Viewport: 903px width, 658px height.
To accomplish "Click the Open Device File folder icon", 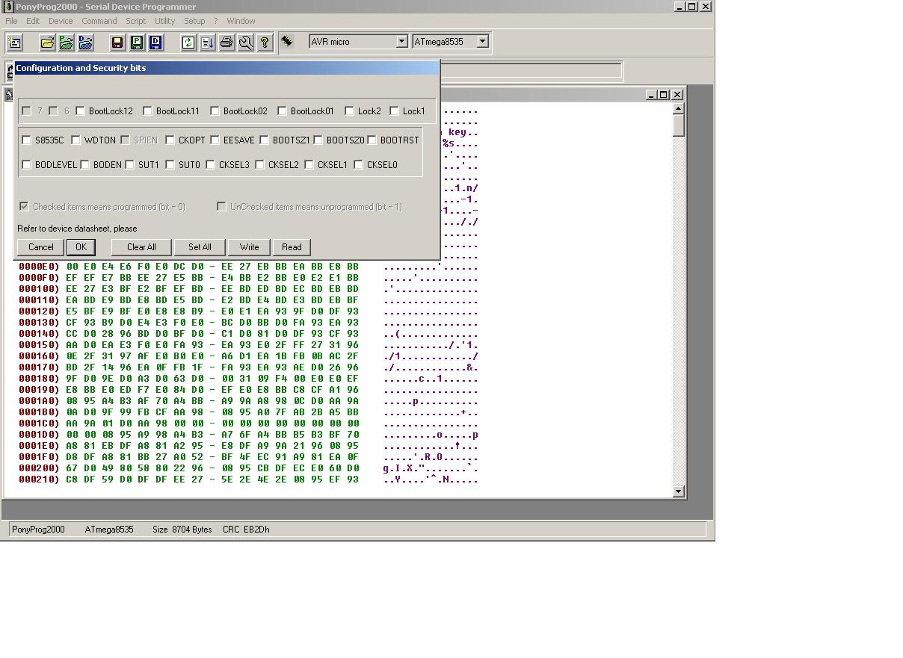I will [x=46, y=43].
